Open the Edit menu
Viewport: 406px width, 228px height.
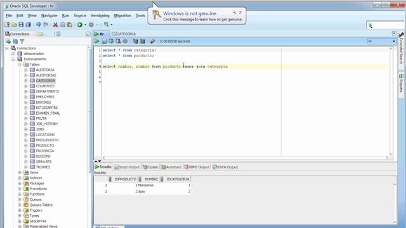pos(20,15)
